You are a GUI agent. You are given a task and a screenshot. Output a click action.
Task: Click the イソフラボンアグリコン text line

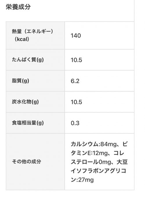[x=99, y=171]
